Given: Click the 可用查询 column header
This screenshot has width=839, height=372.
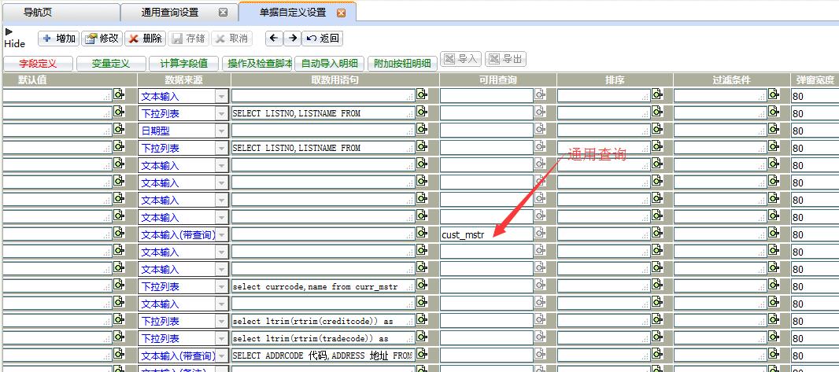Looking at the screenshot, I should click(x=498, y=80).
